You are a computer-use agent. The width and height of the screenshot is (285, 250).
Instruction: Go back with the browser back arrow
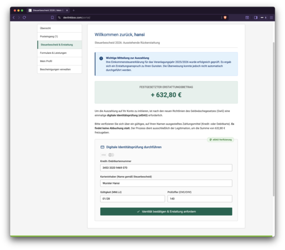[x=14, y=18]
